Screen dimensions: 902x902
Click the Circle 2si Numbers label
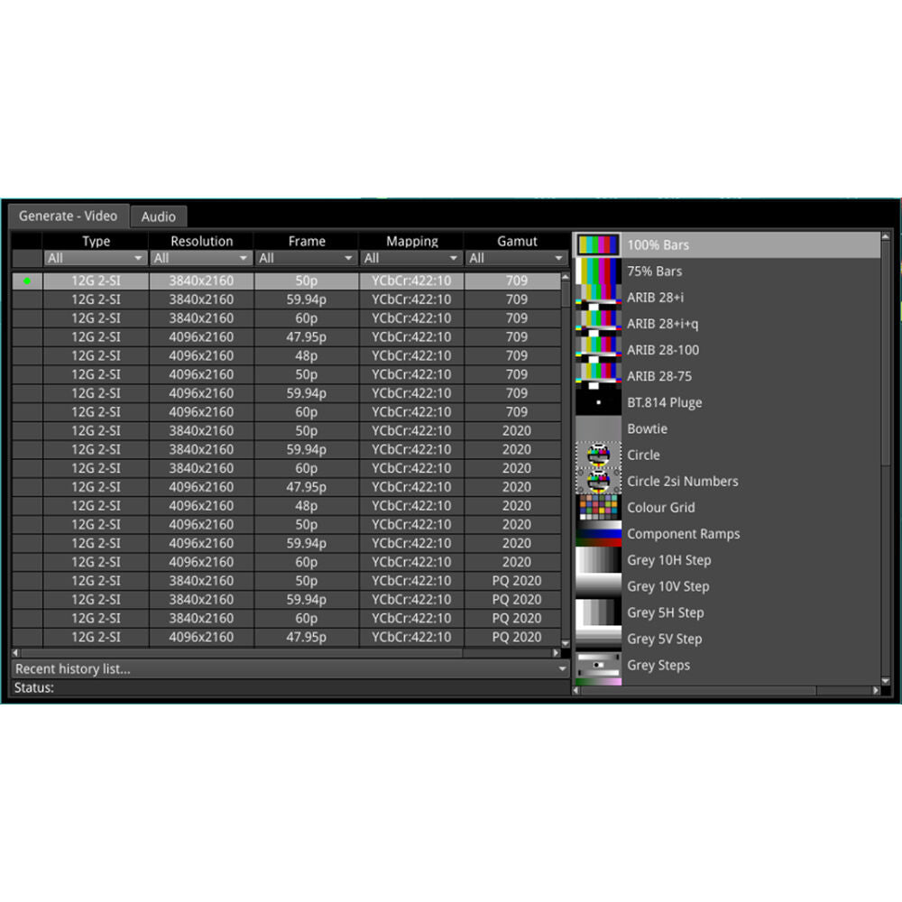pyautogui.click(x=683, y=482)
